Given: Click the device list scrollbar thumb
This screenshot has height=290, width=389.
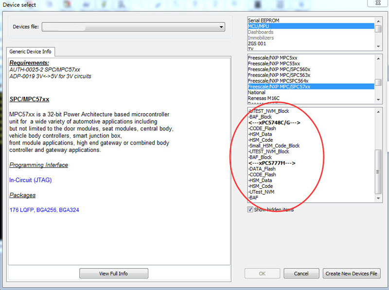Looking at the screenshot, I should (x=378, y=172).
